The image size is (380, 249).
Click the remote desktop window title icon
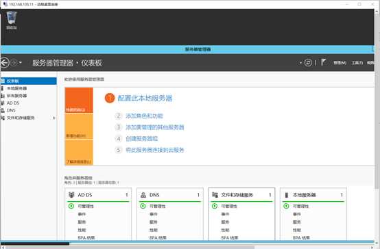(x=5, y=4)
